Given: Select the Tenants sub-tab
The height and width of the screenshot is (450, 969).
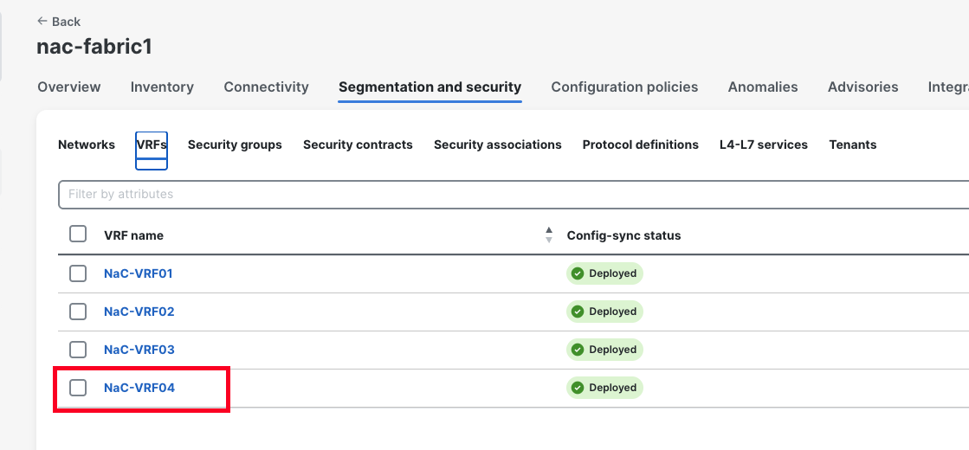Looking at the screenshot, I should tap(853, 145).
